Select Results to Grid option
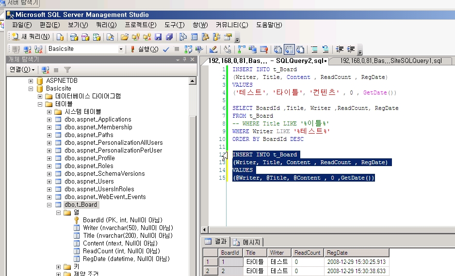This screenshot has width=455, height=276. click(289, 49)
